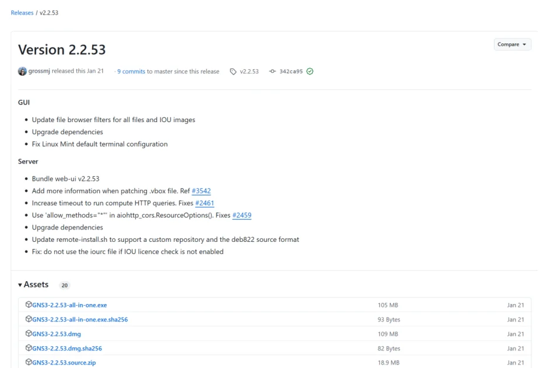Screen dimensions: 545x368
Task: Open commit 342ca95
Action: coord(291,72)
